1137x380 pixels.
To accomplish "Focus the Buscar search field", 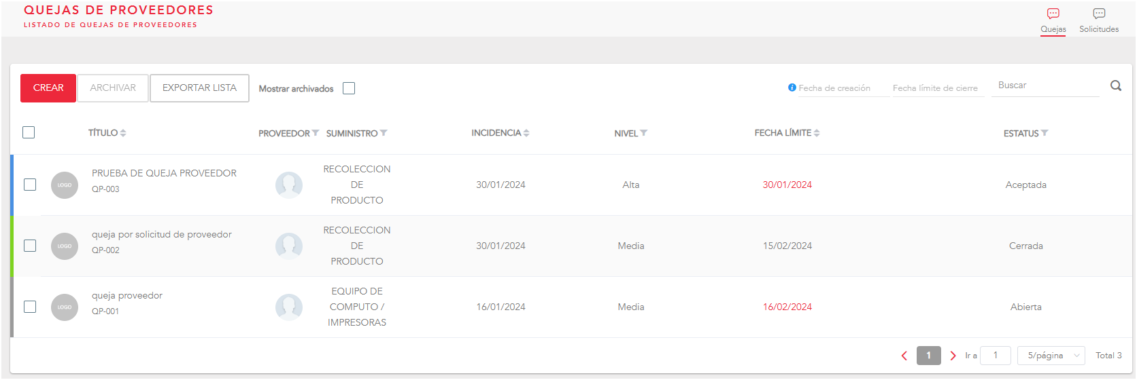I will click(x=1045, y=85).
